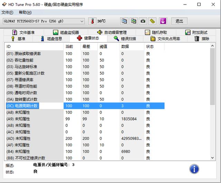Switch to the 附加测试 tab

[x=196, y=33]
